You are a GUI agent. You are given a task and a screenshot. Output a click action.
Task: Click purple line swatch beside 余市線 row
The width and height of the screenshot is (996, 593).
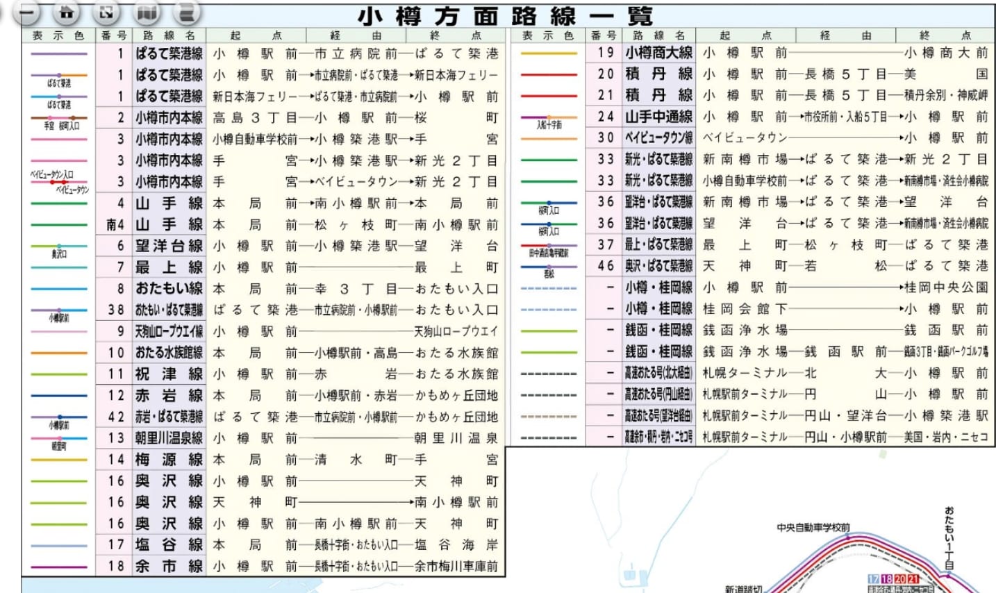coord(59,567)
